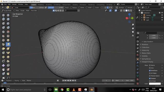This screenshot has width=164, height=92.
Task: Open the Stroke dropdown
Action: 83,7
